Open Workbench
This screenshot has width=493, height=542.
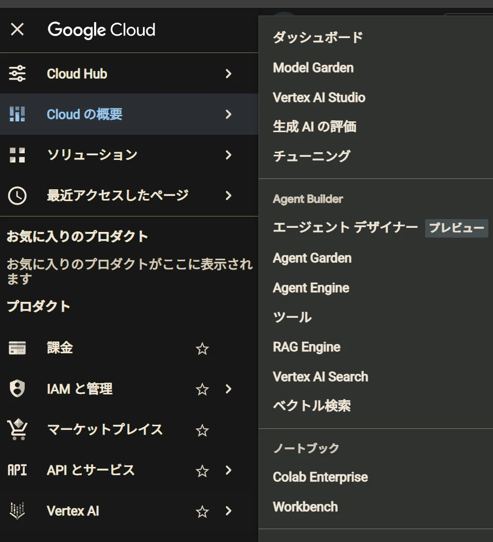(x=305, y=507)
